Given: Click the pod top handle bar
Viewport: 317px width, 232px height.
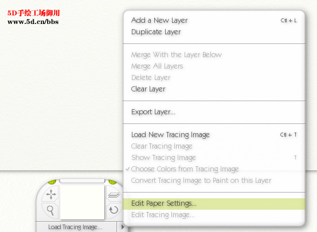Looking at the screenshot, I should pos(83,181).
